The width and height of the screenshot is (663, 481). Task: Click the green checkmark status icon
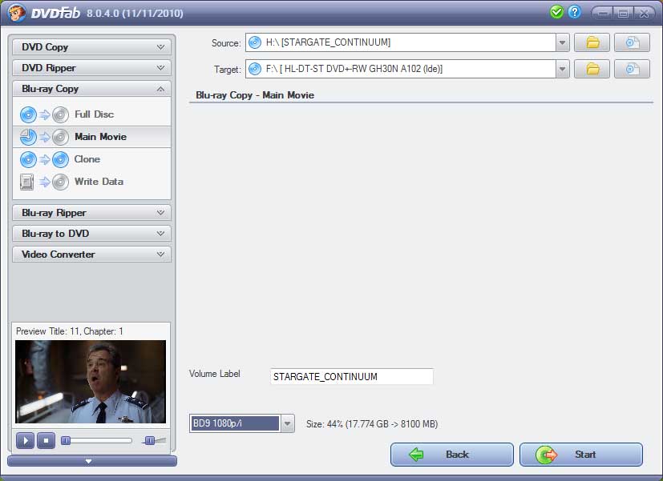(556, 12)
